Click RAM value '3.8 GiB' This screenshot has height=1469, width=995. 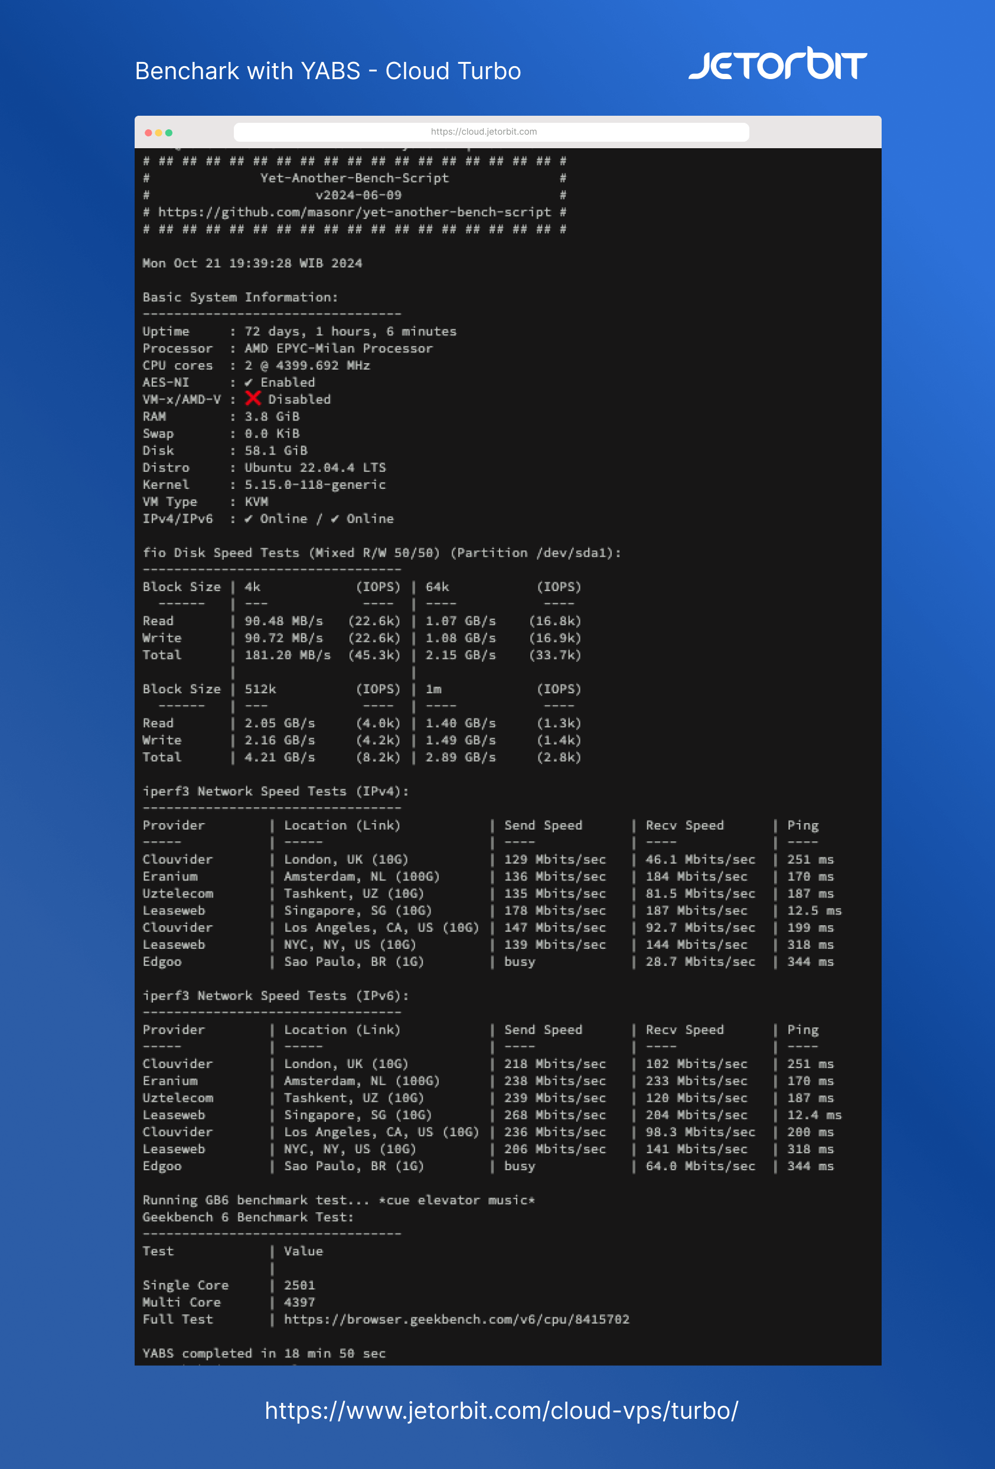pyautogui.click(x=272, y=417)
